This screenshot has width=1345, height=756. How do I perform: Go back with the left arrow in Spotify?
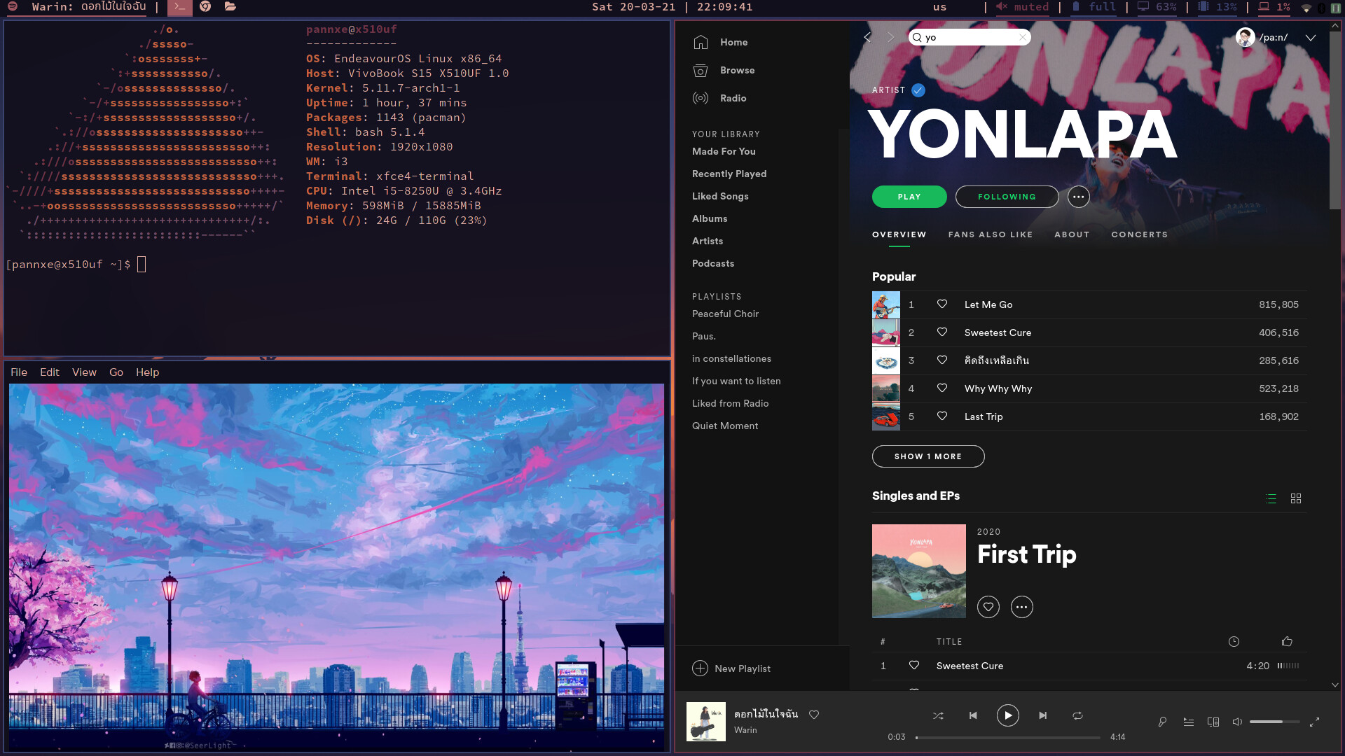867,37
